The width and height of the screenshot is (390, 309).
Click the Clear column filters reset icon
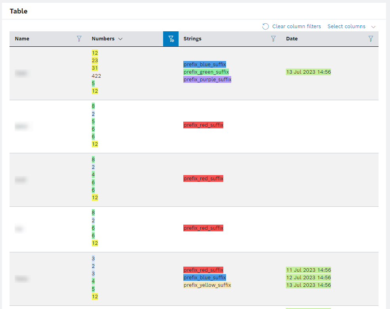[x=266, y=27]
